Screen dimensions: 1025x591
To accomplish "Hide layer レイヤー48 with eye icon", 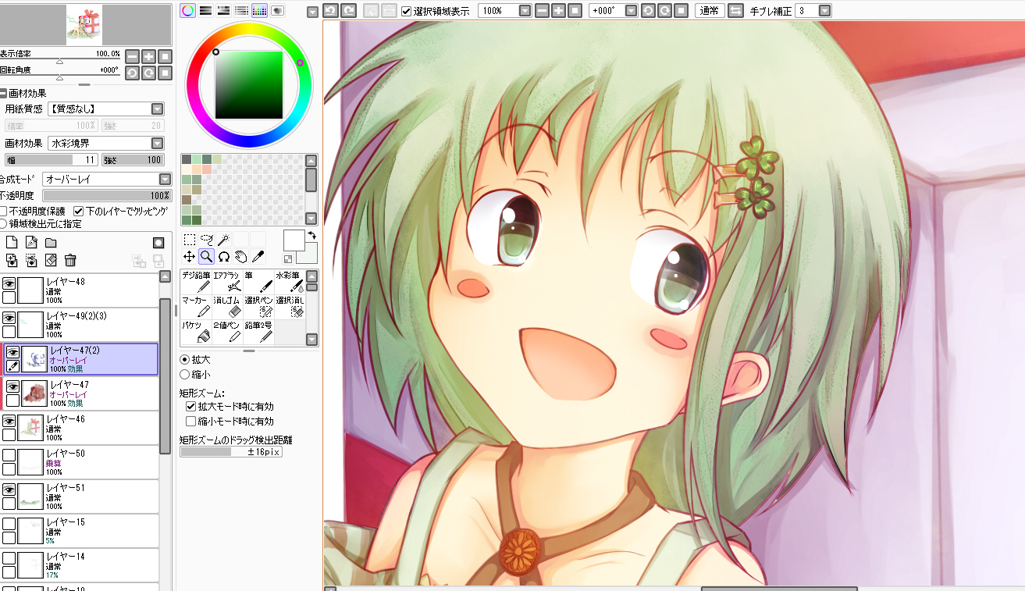I will (9, 283).
